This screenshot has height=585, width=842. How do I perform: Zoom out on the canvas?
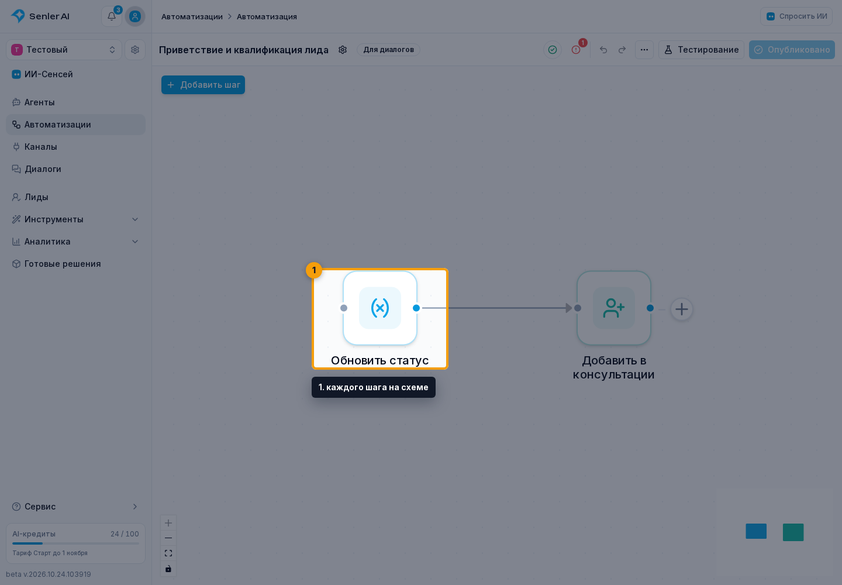(168, 538)
